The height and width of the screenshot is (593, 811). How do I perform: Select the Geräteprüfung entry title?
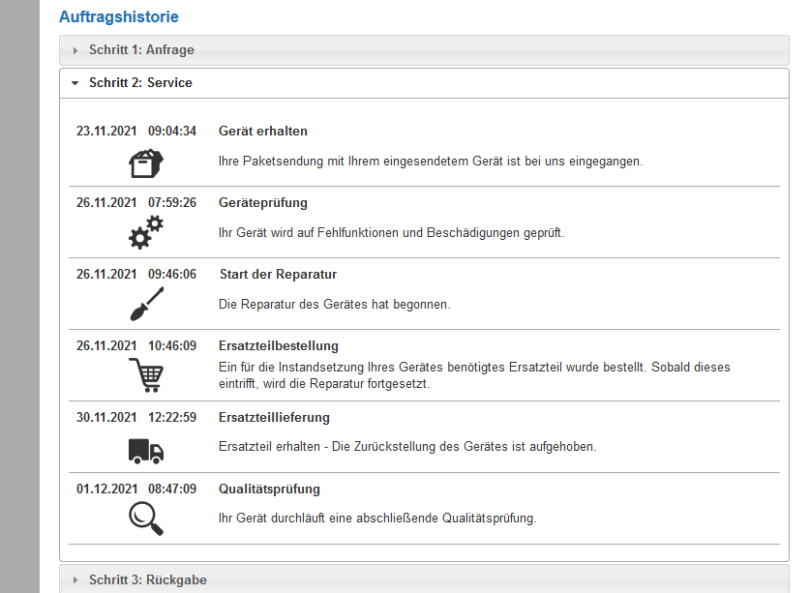262,202
